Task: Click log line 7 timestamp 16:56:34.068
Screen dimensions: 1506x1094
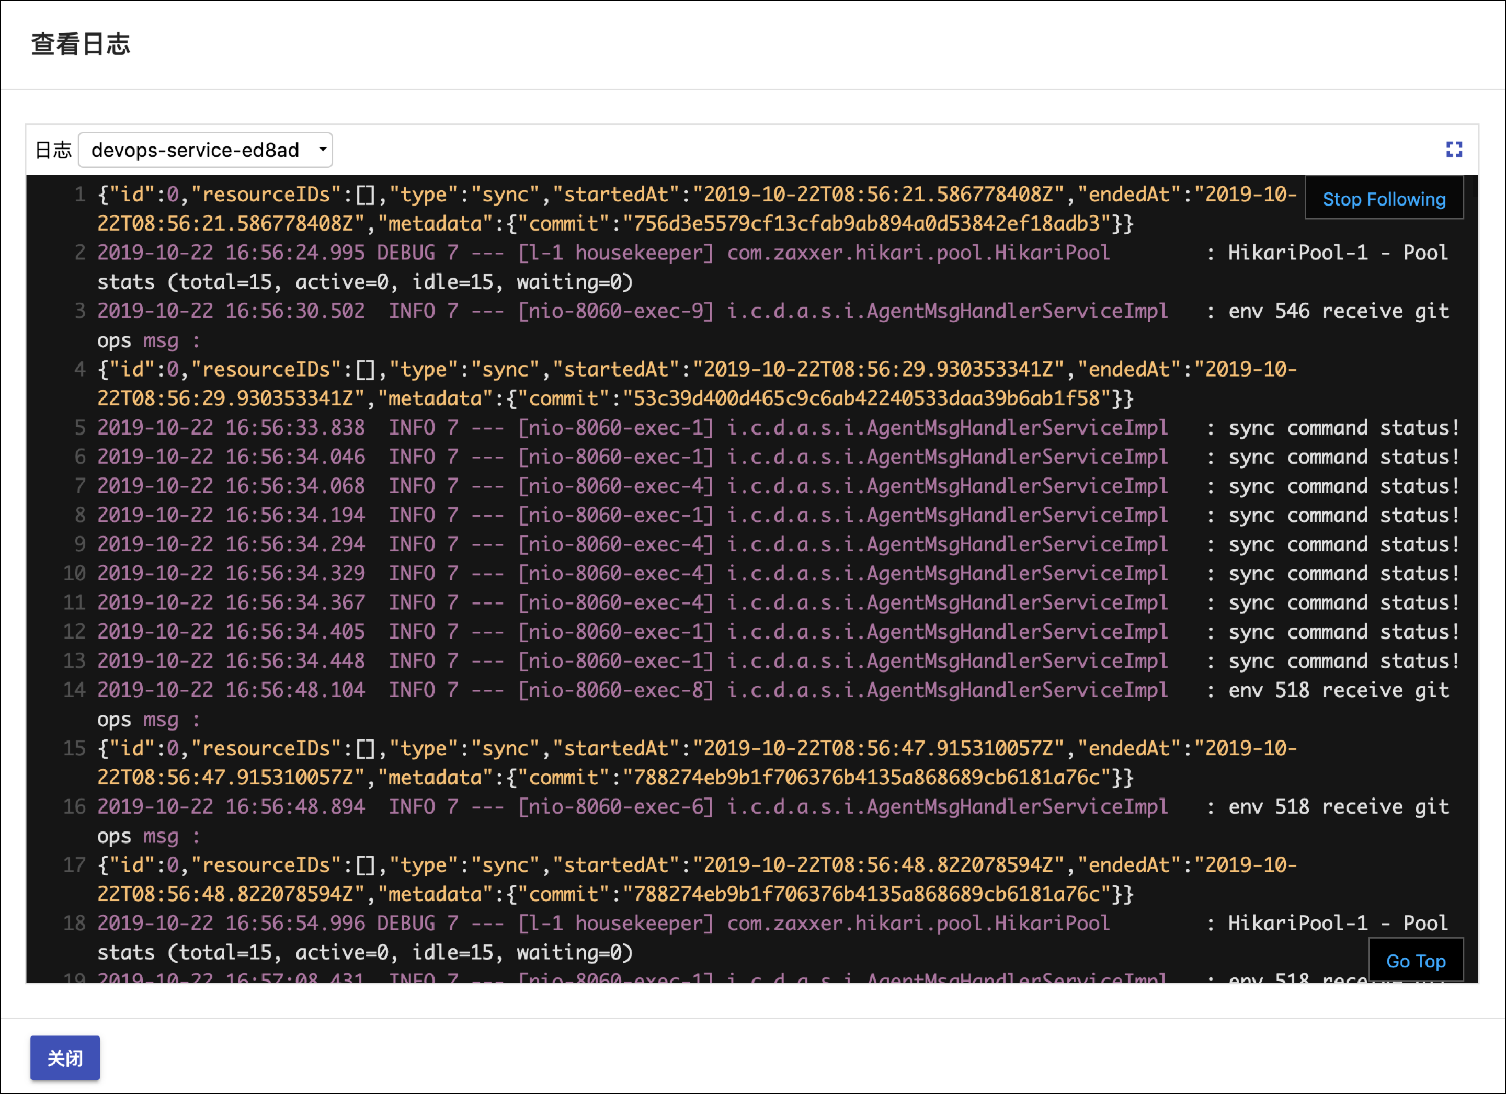Action: (294, 486)
